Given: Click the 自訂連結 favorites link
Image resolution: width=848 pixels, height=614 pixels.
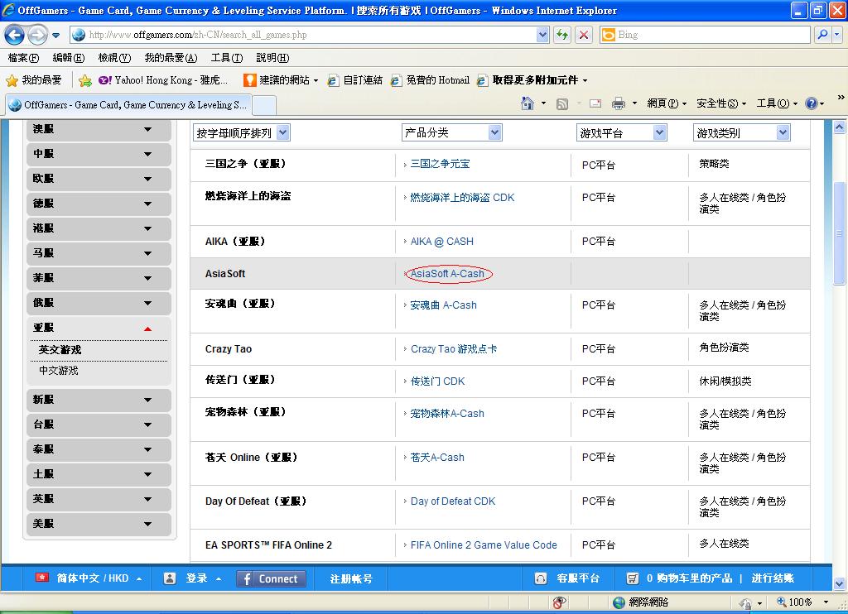Looking at the screenshot, I should pos(355,80).
